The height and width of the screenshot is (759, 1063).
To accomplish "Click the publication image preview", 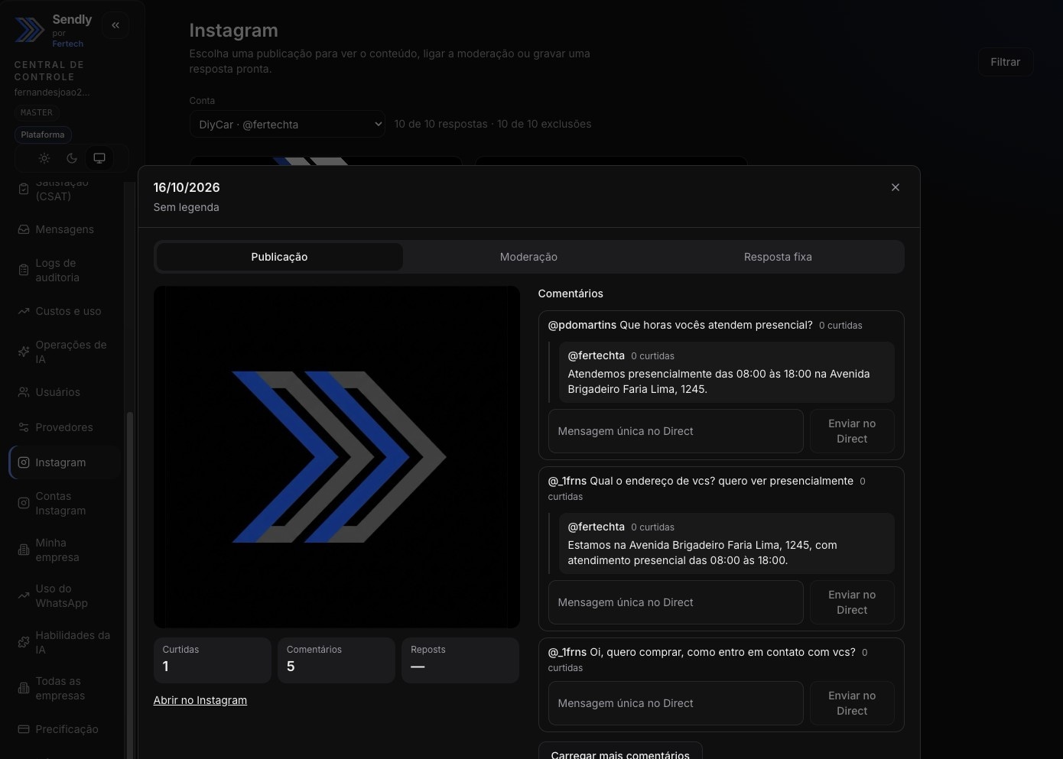I will [336, 457].
